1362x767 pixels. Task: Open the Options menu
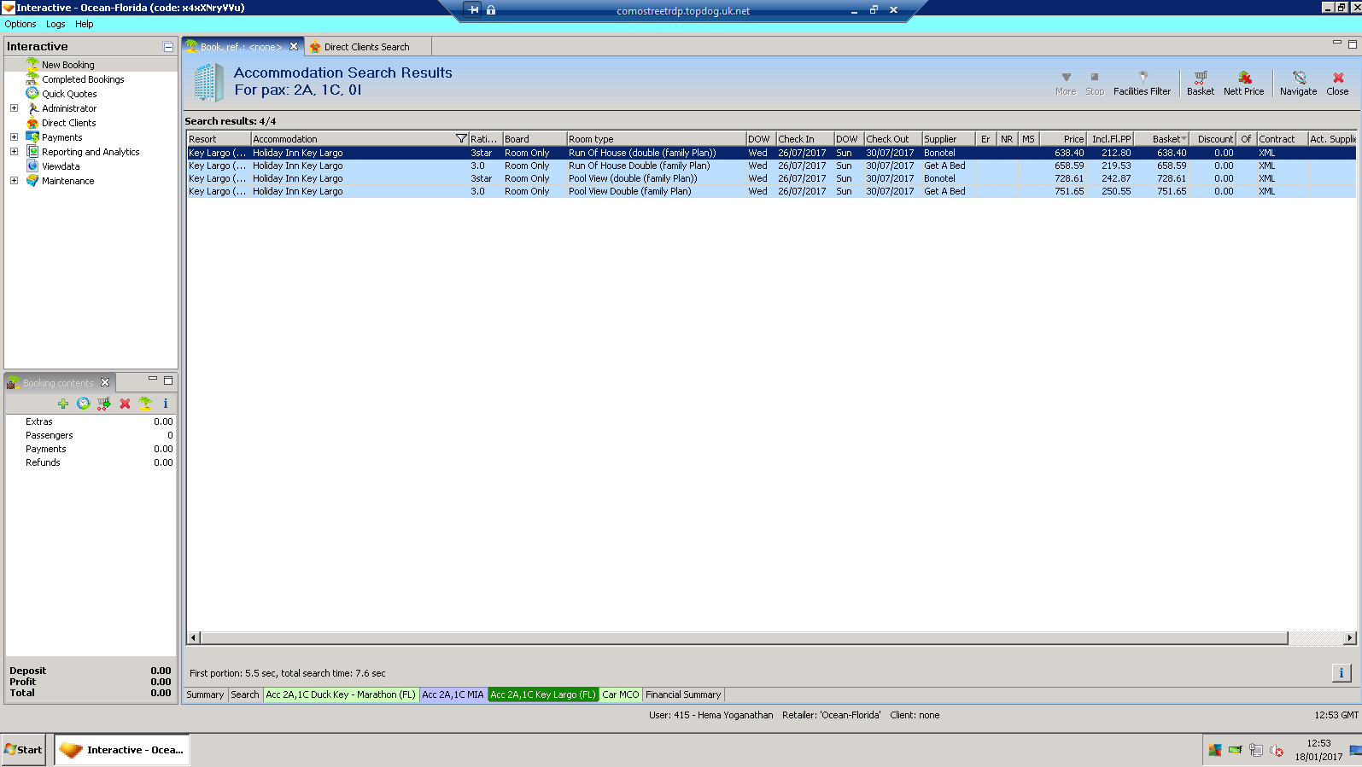point(20,24)
